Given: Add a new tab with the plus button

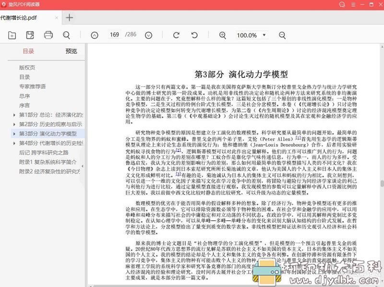Looking at the screenshot, I should pos(69,18).
